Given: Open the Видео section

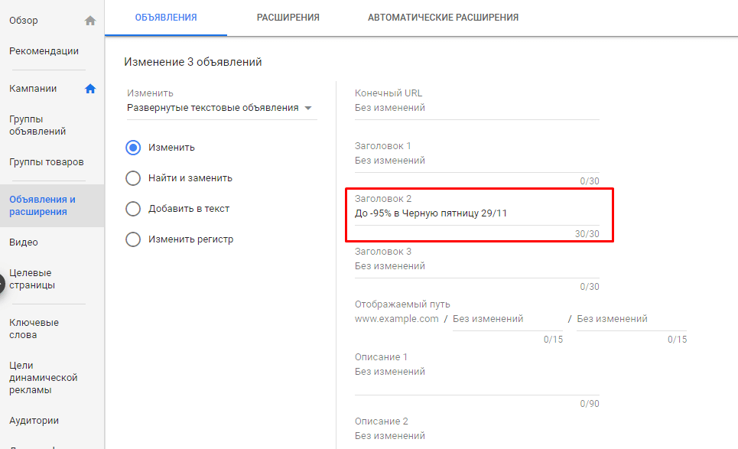Looking at the screenshot, I should pyautogui.click(x=24, y=242).
